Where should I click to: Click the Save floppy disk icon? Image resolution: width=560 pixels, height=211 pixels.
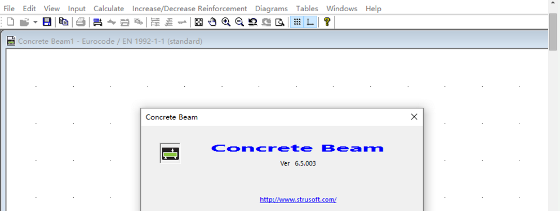47,22
